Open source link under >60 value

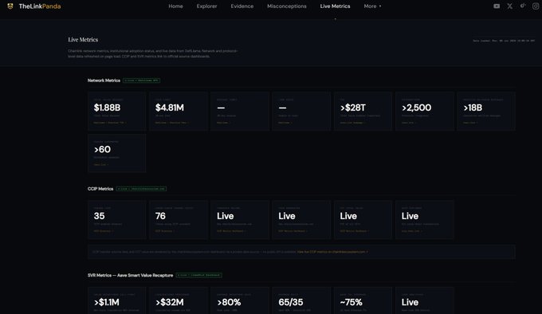pyautogui.click(x=101, y=165)
